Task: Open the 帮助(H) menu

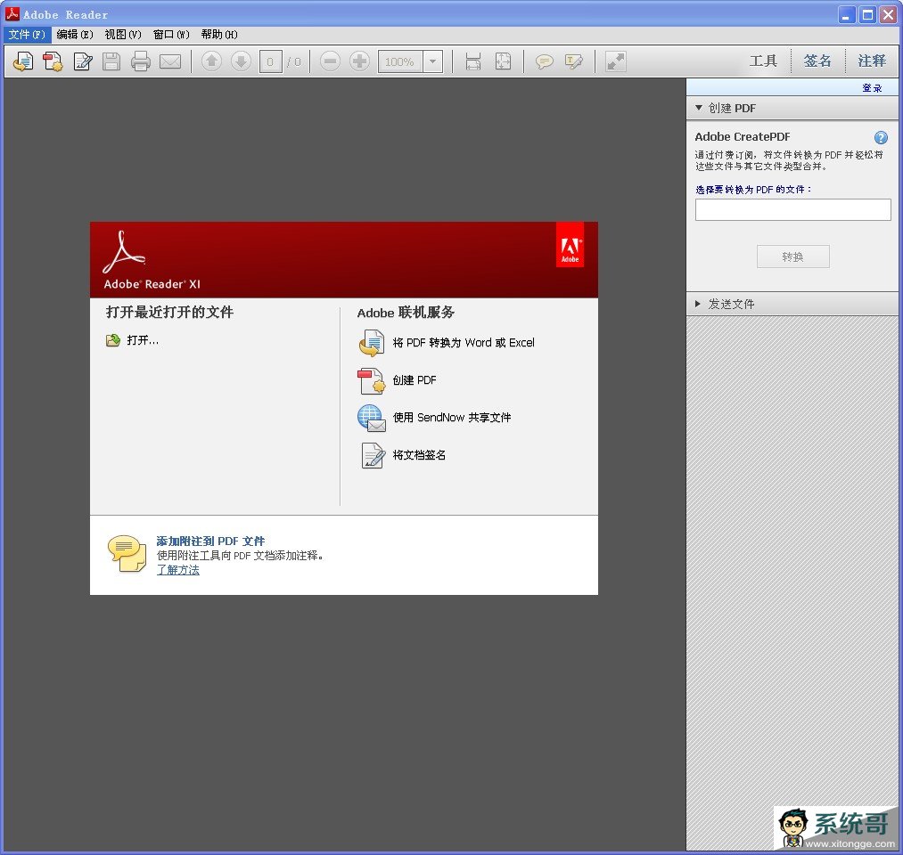Action: (x=219, y=35)
